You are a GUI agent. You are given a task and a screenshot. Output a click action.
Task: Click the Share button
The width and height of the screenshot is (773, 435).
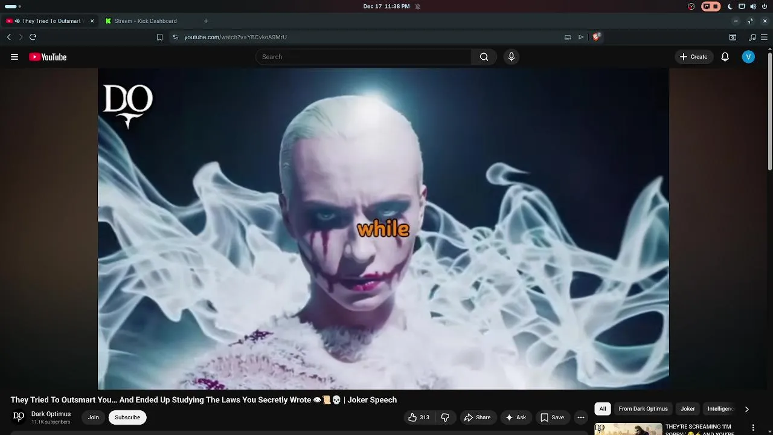pos(477,417)
